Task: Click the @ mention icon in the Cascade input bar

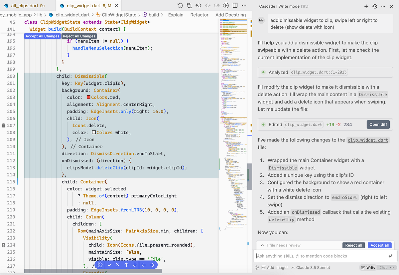Action: tap(256, 267)
